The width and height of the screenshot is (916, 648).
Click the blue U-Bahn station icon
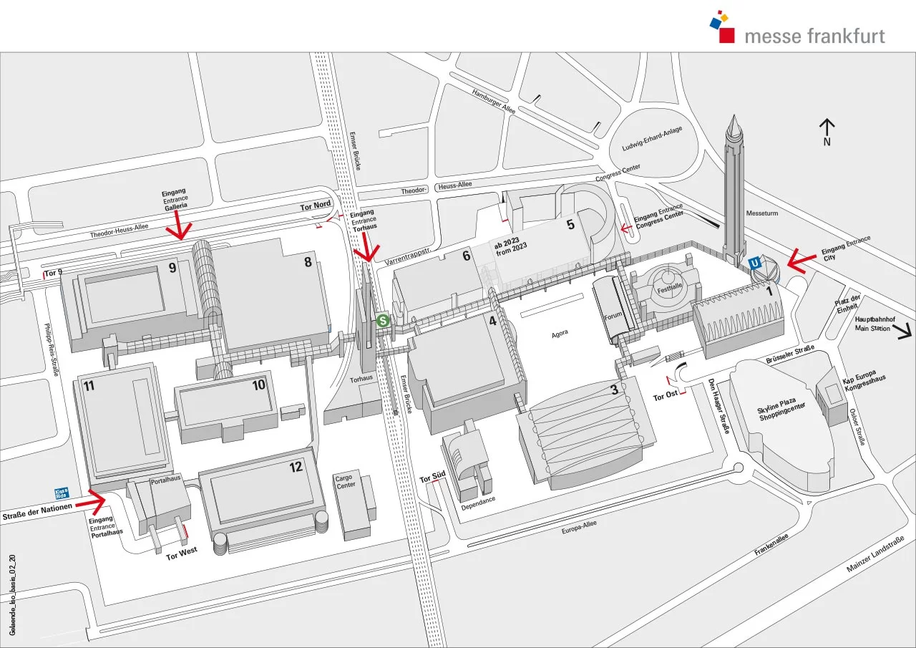pyautogui.click(x=754, y=263)
